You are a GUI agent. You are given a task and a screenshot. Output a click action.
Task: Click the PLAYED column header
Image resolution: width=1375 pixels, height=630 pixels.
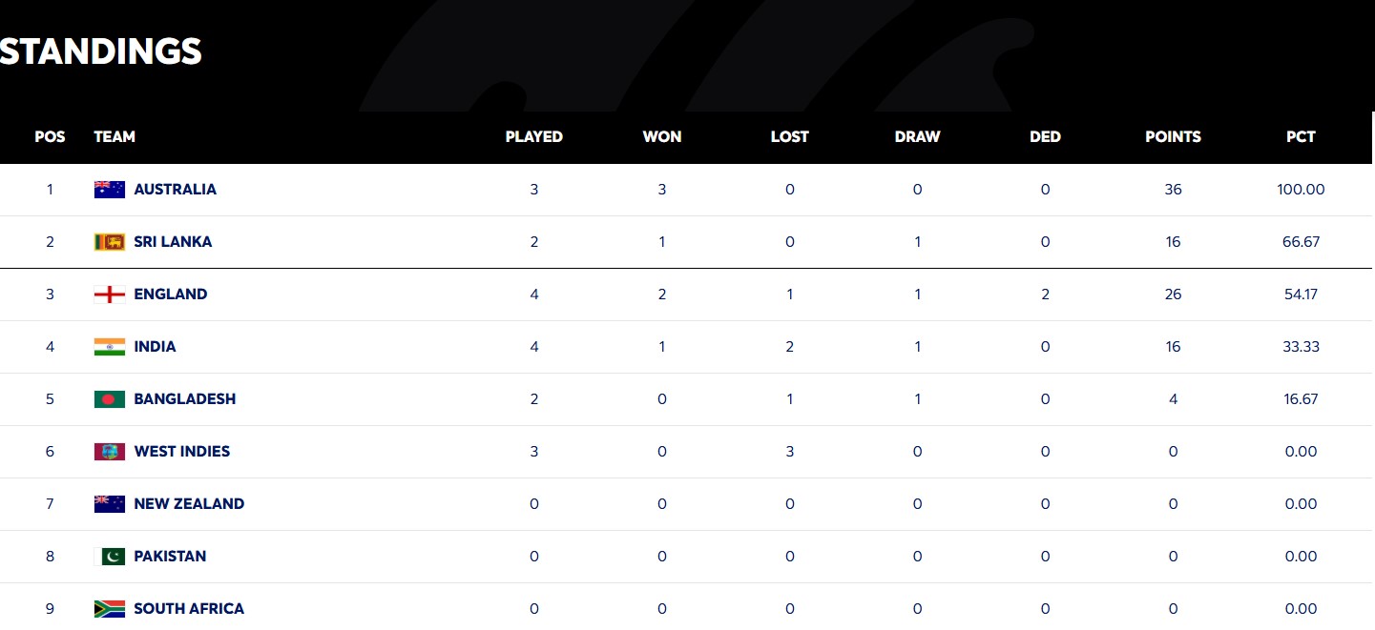coord(533,137)
